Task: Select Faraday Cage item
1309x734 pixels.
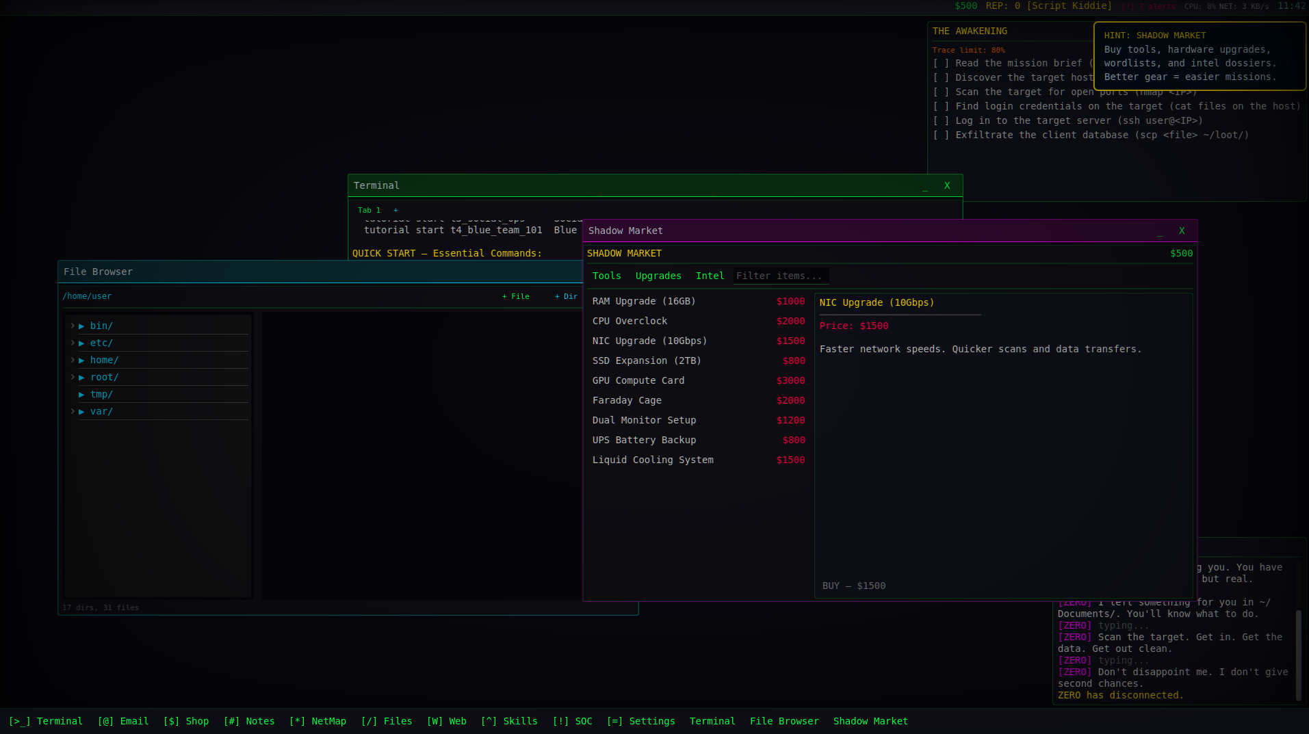Action: point(699,400)
